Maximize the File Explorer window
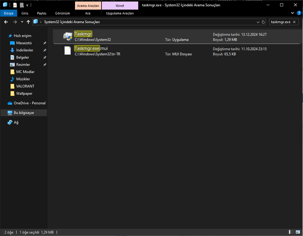This screenshot has height=236, width=303. (x=282, y=5)
